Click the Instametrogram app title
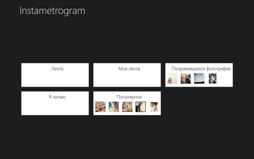 point(52,11)
